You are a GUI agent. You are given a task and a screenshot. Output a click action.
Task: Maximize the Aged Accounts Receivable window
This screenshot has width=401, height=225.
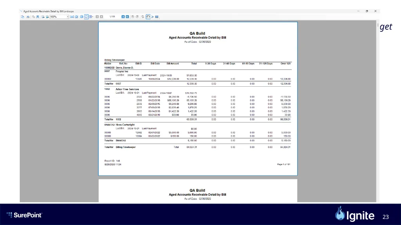click(367, 11)
